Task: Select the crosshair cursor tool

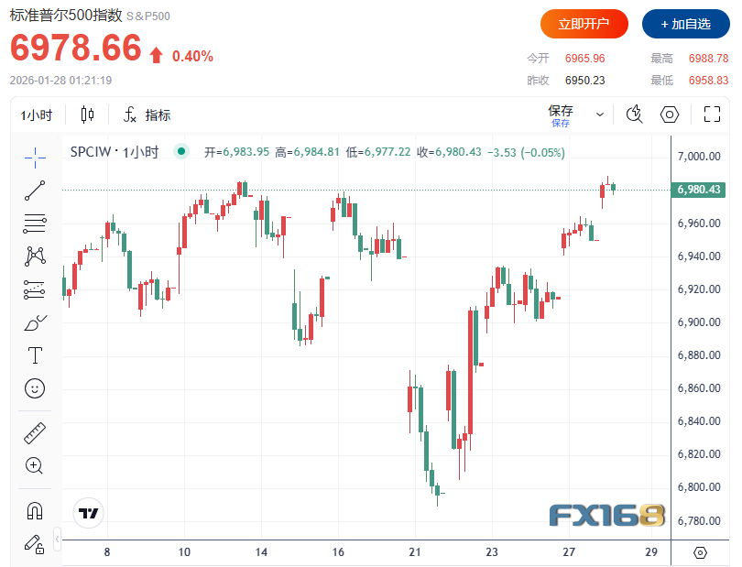Action: 35,158
